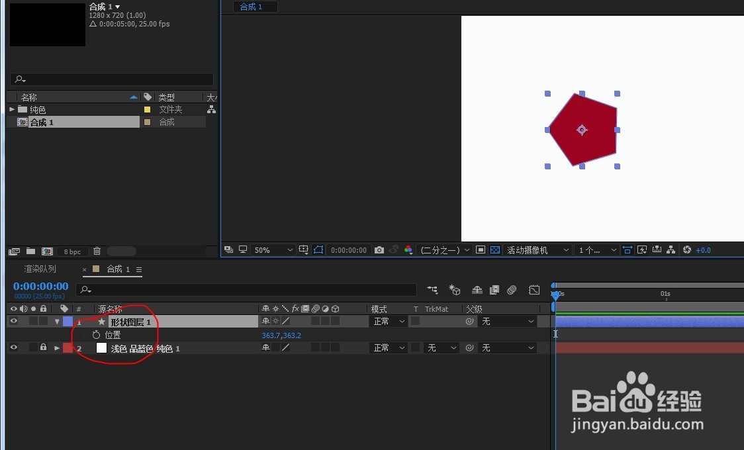Viewport: 744px width, 450px height.
Task: Click the Interpret Footage icon in Project panel
Action: click(x=15, y=251)
